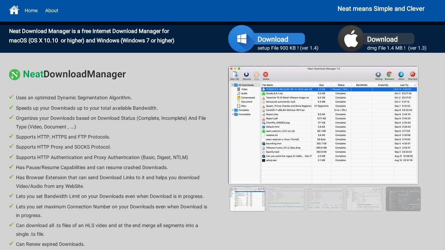
Task: Click the Delete icon in the toolbar
Action: click(x=266, y=74)
